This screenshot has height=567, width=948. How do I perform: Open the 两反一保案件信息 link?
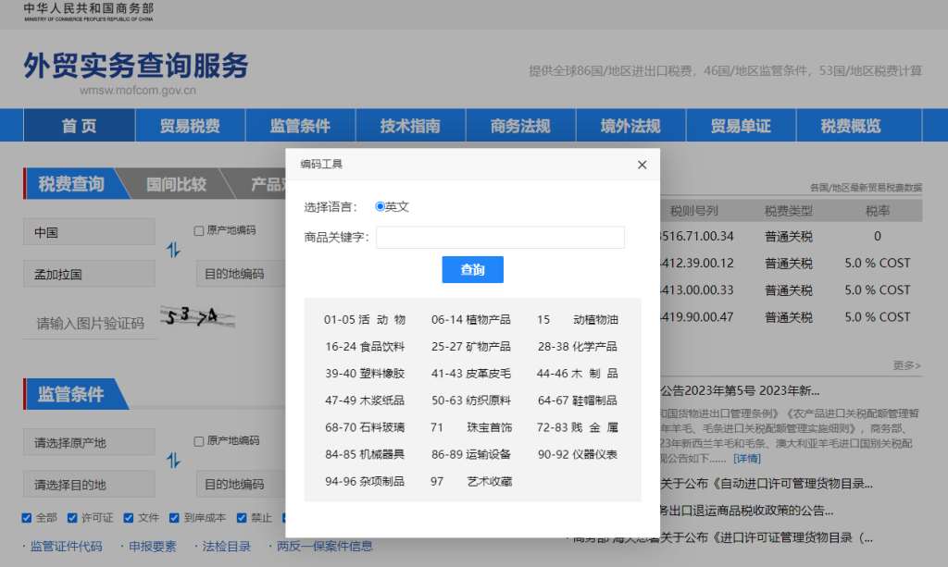click(x=324, y=547)
